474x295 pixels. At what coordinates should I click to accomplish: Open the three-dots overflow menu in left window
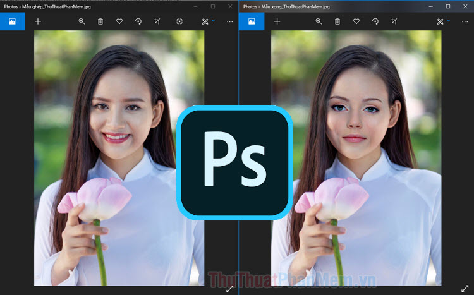pyautogui.click(x=230, y=21)
